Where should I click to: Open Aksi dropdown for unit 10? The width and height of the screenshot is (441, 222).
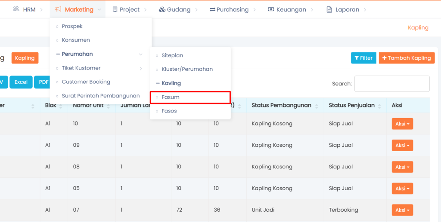[x=402, y=124]
